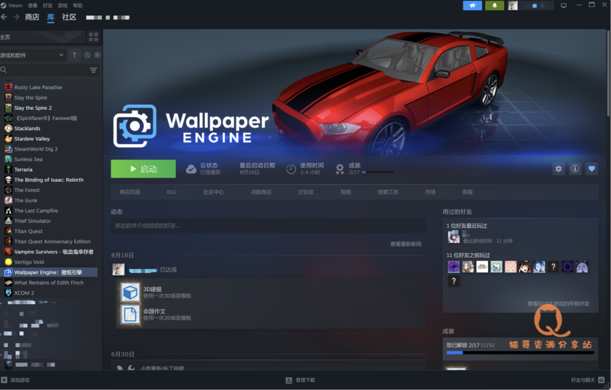
Task: Click the green 启动 launch button
Action: 143,169
